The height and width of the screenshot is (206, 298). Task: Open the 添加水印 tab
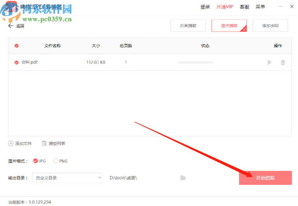[270, 26]
